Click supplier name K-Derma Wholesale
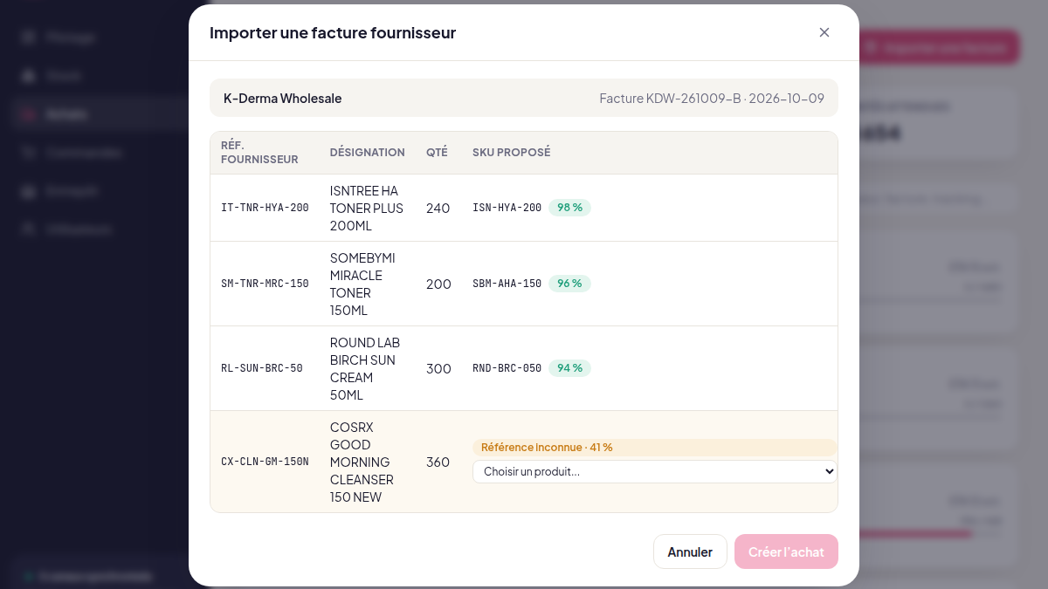The image size is (1048, 589). 283,98
